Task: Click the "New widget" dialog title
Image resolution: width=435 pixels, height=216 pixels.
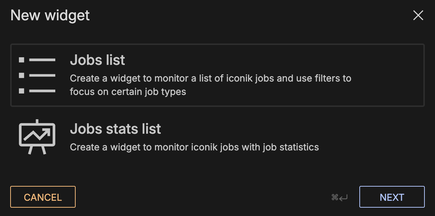Action: click(x=50, y=15)
